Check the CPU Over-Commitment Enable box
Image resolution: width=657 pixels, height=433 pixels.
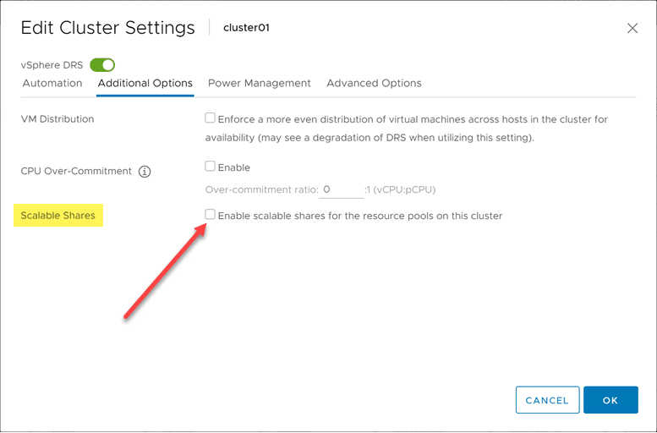211,167
